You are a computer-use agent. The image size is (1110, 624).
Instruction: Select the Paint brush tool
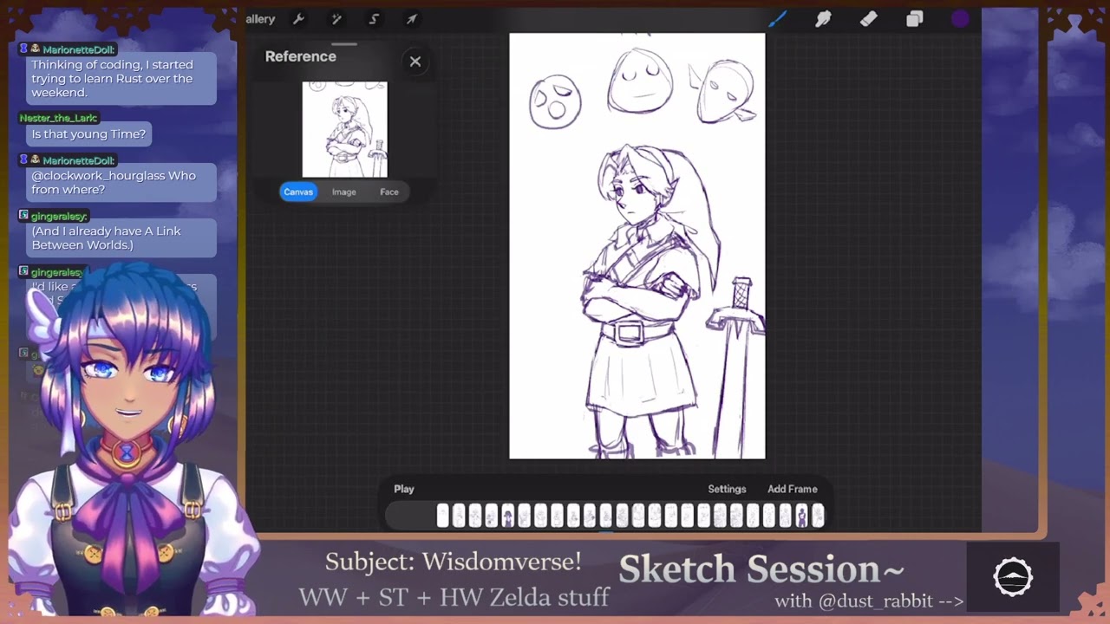pyautogui.click(x=777, y=19)
